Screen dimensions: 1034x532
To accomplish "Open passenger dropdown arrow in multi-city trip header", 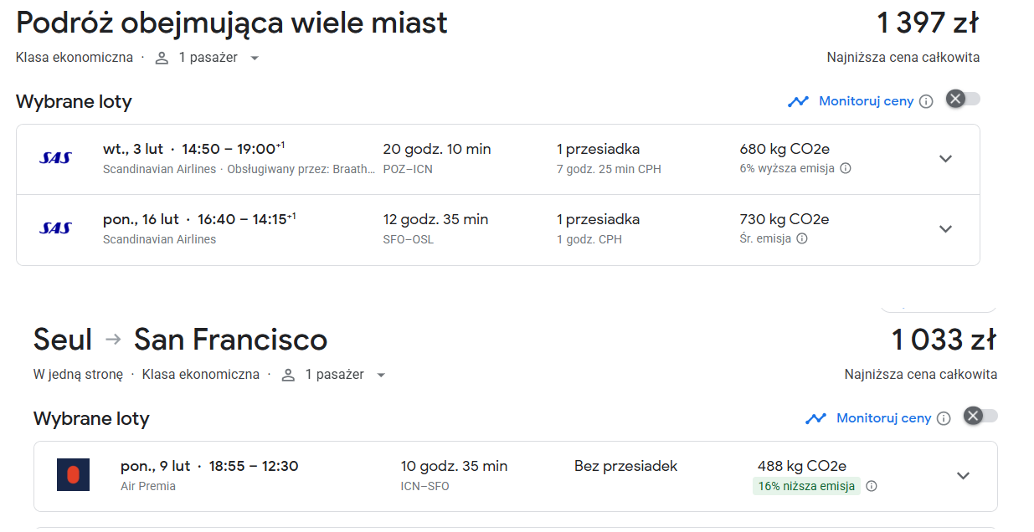I will click(255, 59).
